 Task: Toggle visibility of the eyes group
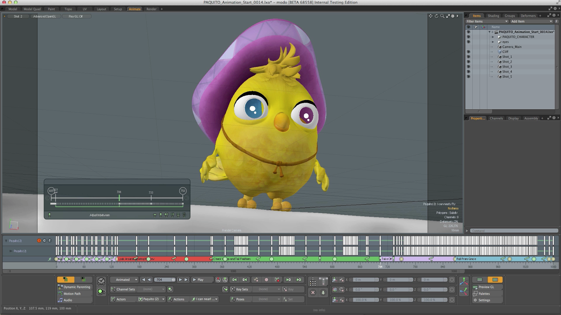(x=468, y=42)
